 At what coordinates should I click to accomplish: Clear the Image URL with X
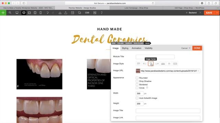(198, 71)
